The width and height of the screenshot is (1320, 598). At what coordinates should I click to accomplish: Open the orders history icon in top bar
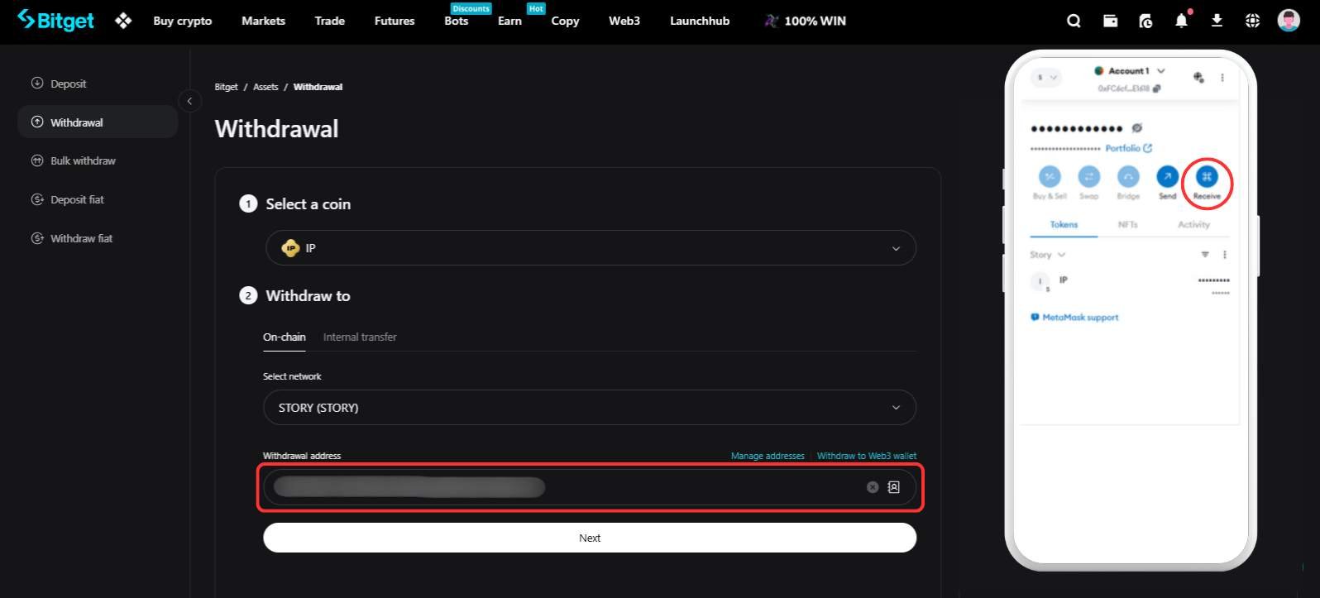[x=1145, y=21]
